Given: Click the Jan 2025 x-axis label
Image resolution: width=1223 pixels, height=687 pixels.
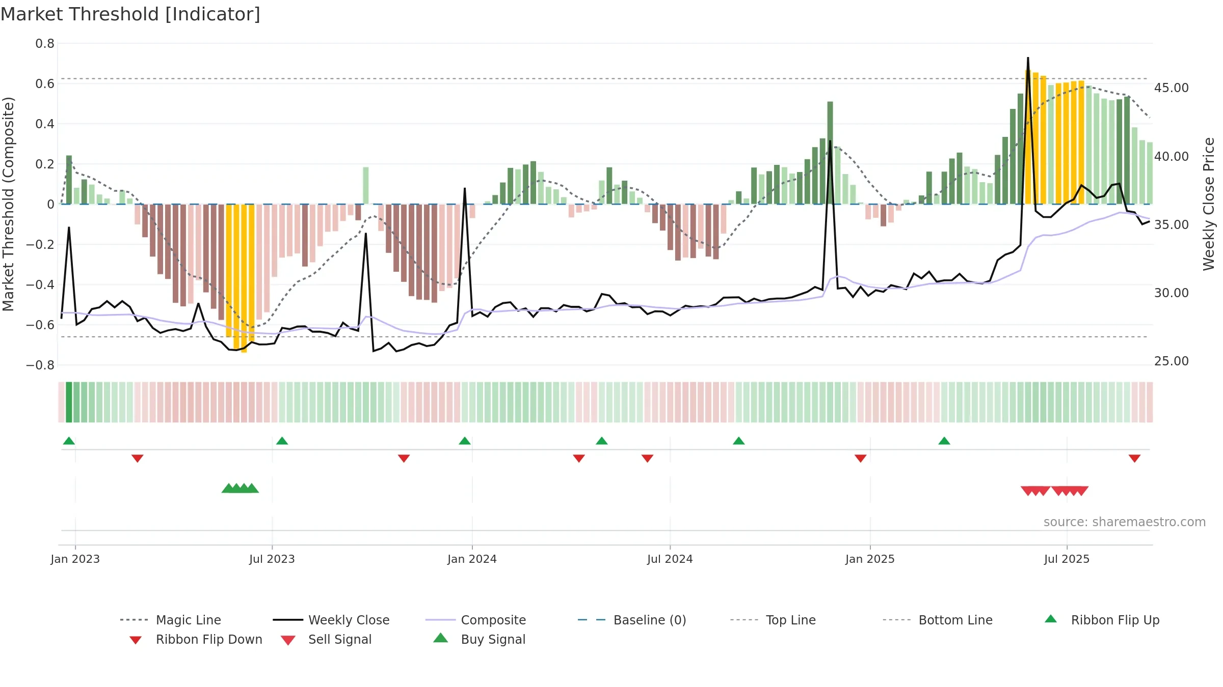Looking at the screenshot, I should point(870,559).
